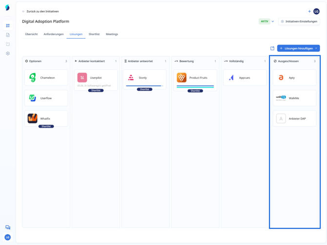This screenshot has width=327, height=245.
Task: Click the Whatfix logo icon
Action: [32, 118]
